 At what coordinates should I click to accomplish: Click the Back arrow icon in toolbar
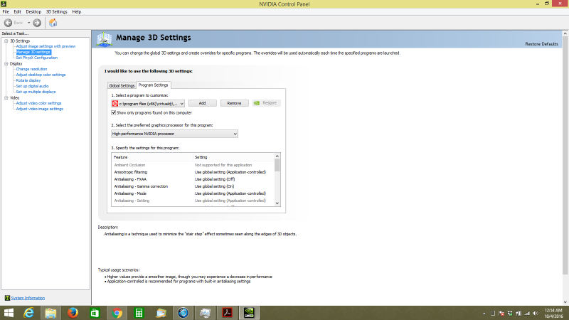(8, 23)
